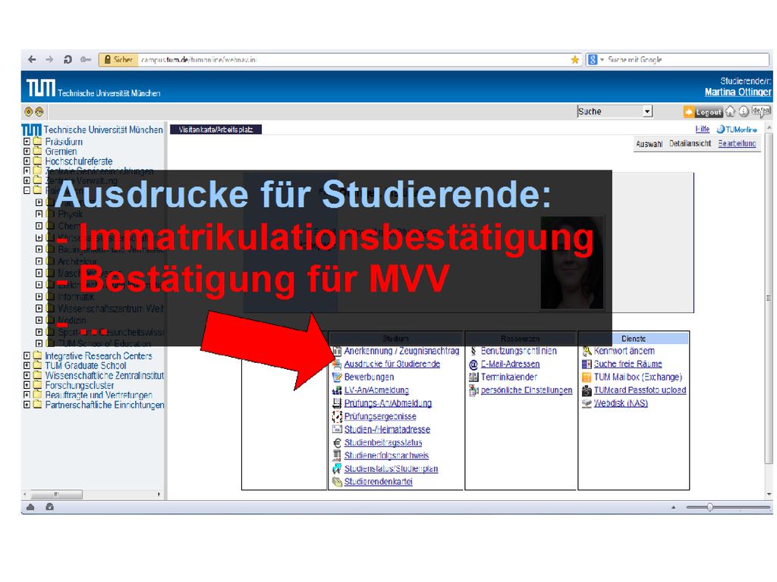Expand the Forschungscluster tree node
777x582 pixels.
(27, 385)
